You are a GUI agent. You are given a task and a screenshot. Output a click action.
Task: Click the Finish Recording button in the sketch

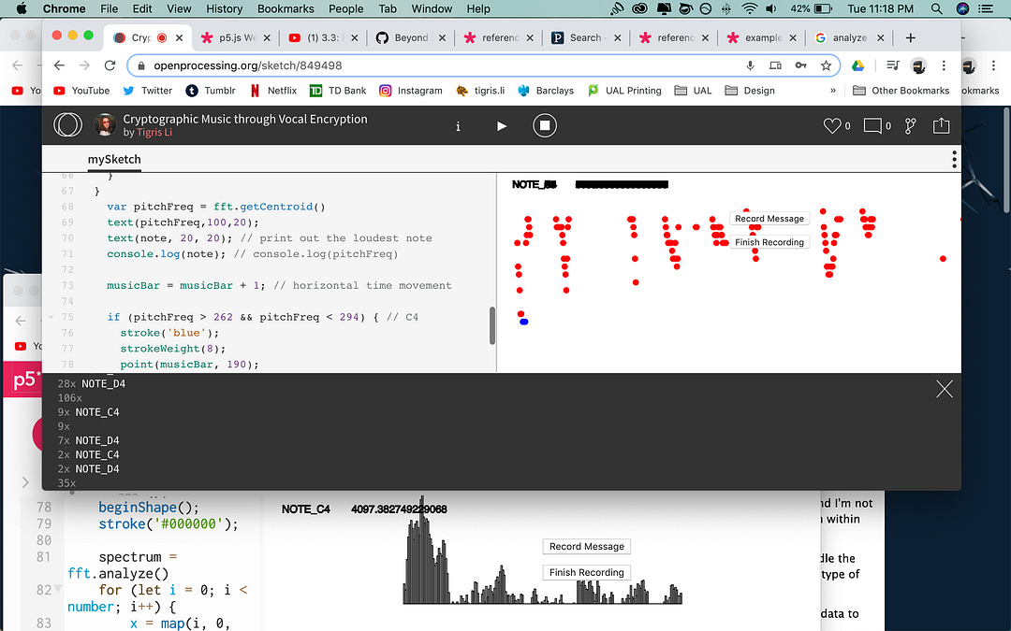click(769, 242)
